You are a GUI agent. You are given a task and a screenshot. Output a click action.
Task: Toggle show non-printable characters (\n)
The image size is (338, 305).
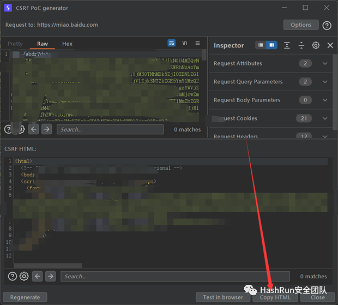point(185,43)
